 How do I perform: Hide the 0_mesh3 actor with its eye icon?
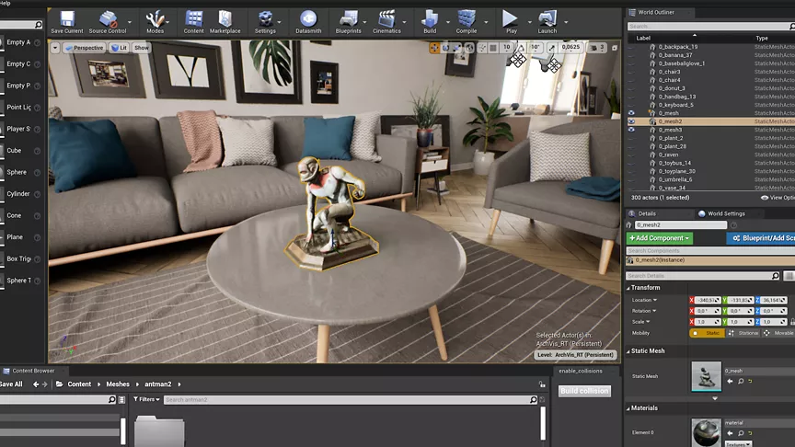[631, 130]
